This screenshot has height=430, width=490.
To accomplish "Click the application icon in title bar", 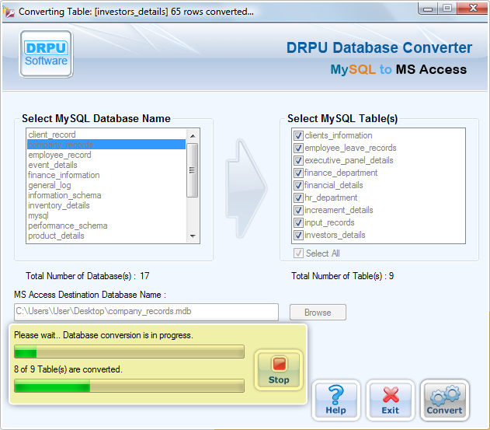I will pos(9,12).
